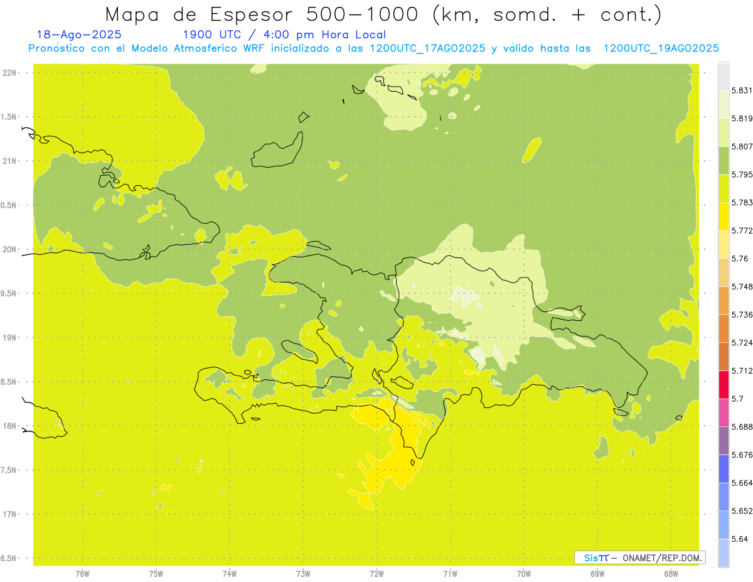Choose the bright yellow swatch between 5.772 and 5.783
Screen dimensions: 753x582
tap(724, 217)
